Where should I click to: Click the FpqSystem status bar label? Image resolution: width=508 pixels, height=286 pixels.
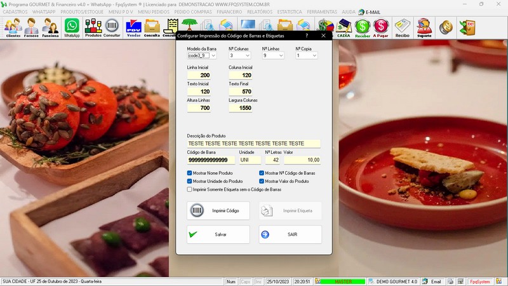pyautogui.click(x=480, y=282)
